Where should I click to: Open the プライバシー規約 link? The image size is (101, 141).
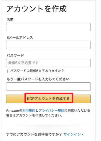coord(51,111)
